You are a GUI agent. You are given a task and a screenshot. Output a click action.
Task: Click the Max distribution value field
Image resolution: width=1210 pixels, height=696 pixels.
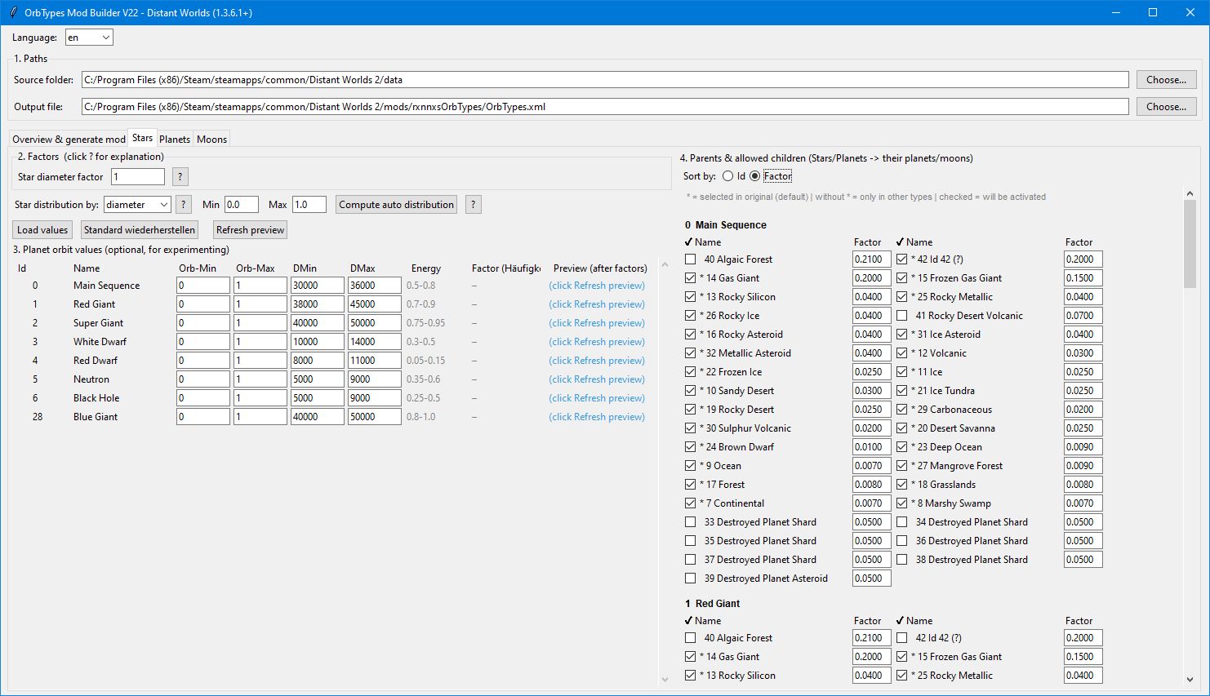[x=309, y=205]
